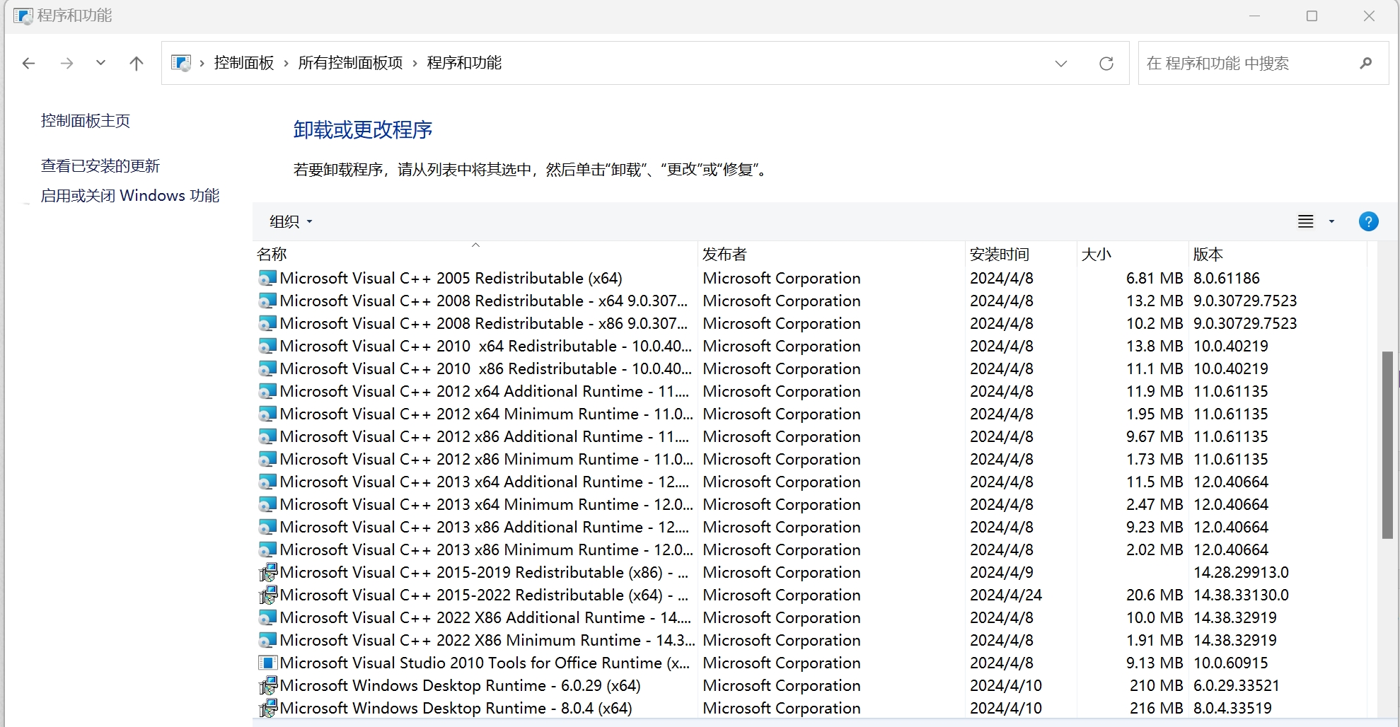Go back using the back arrow

click(28, 64)
